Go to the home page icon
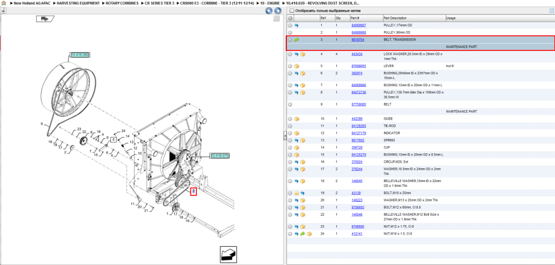This screenshot has height=265, width=555. tap(3, 3)
